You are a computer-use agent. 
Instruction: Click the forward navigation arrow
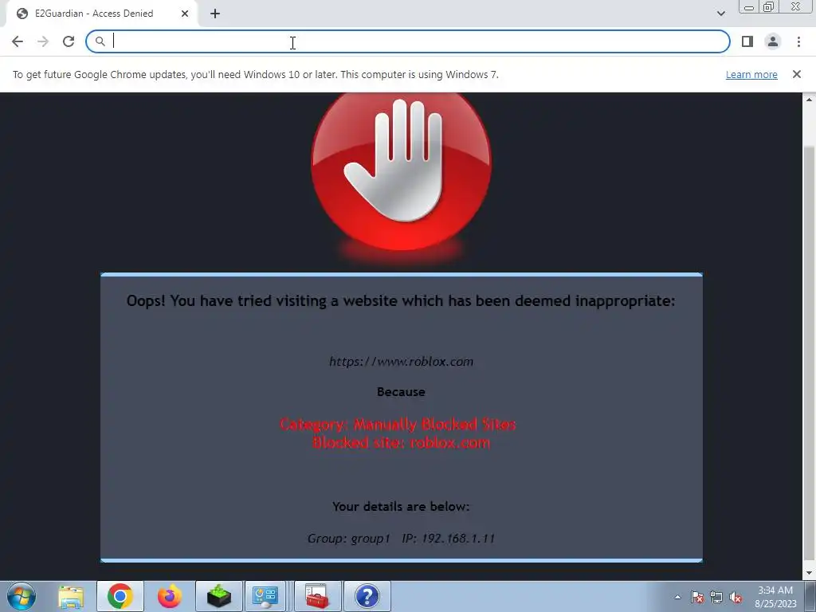(43, 41)
